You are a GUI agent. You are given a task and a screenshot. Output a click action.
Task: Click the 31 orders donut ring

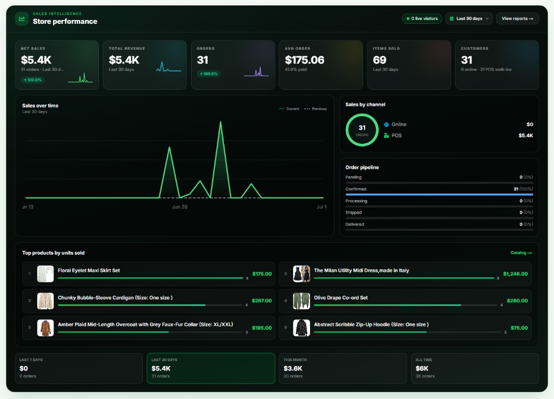coord(362,130)
